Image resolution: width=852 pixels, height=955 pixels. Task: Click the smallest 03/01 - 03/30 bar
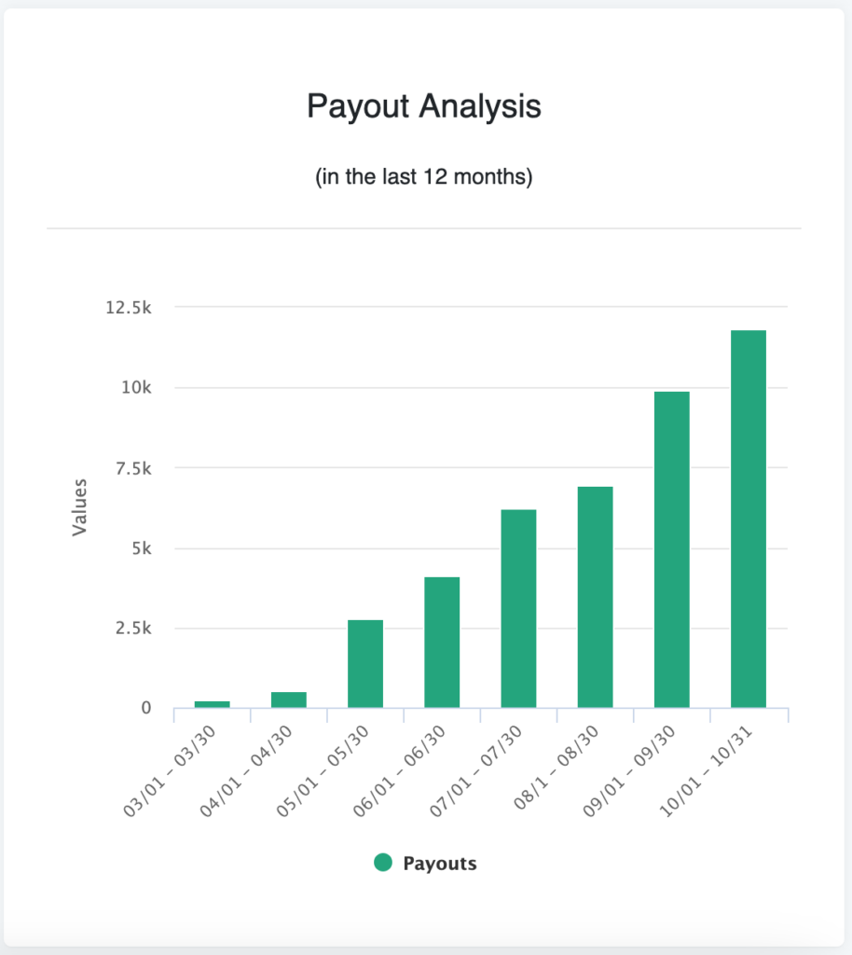[213, 704]
